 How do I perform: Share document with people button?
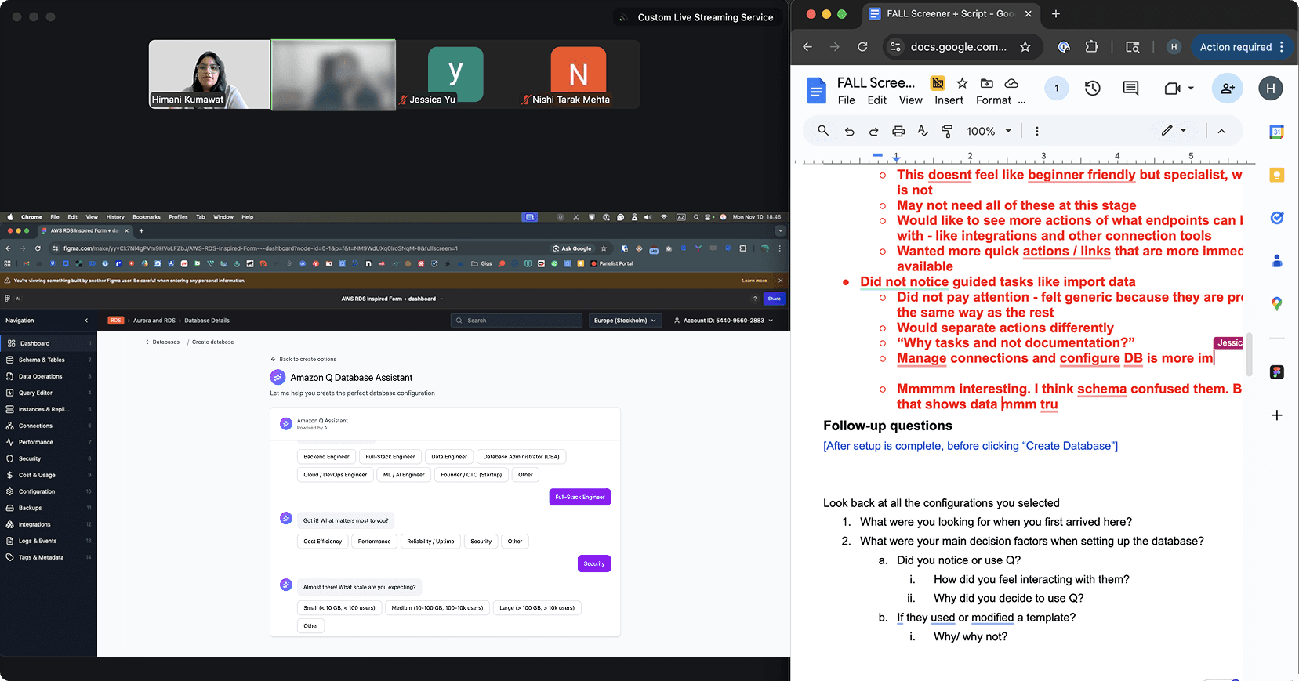click(1228, 89)
